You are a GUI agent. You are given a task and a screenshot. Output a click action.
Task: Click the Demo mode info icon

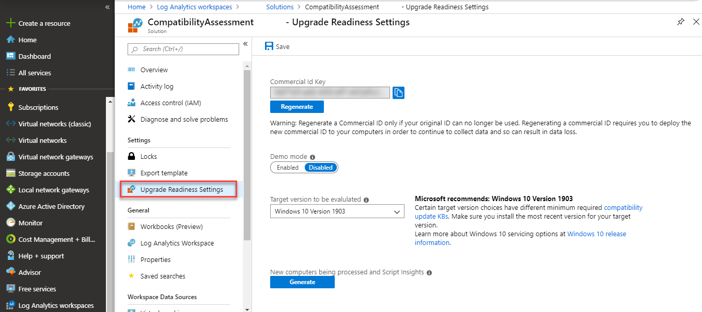(x=313, y=157)
